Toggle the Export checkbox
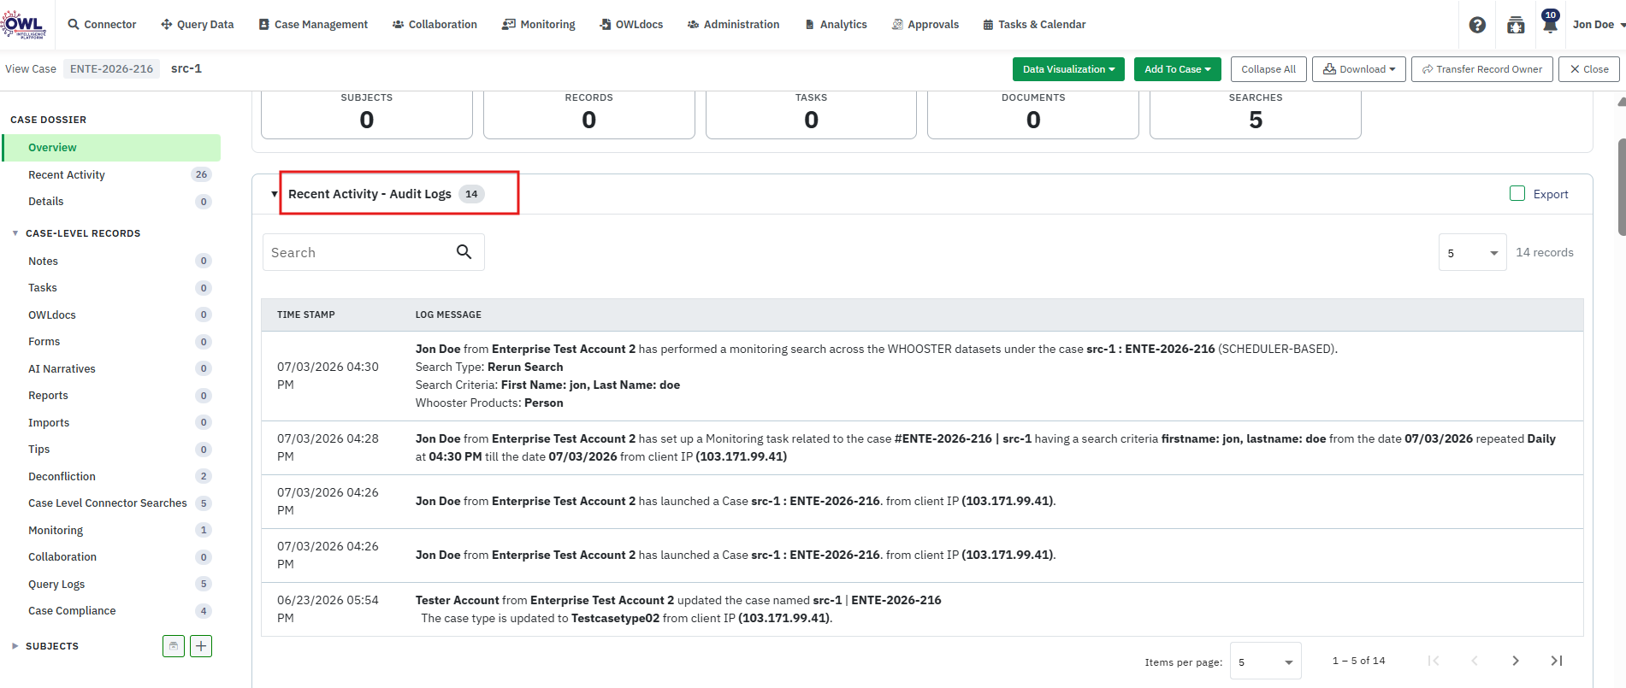The height and width of the screenshot is (688, 1626). (x=1517, y=194)
